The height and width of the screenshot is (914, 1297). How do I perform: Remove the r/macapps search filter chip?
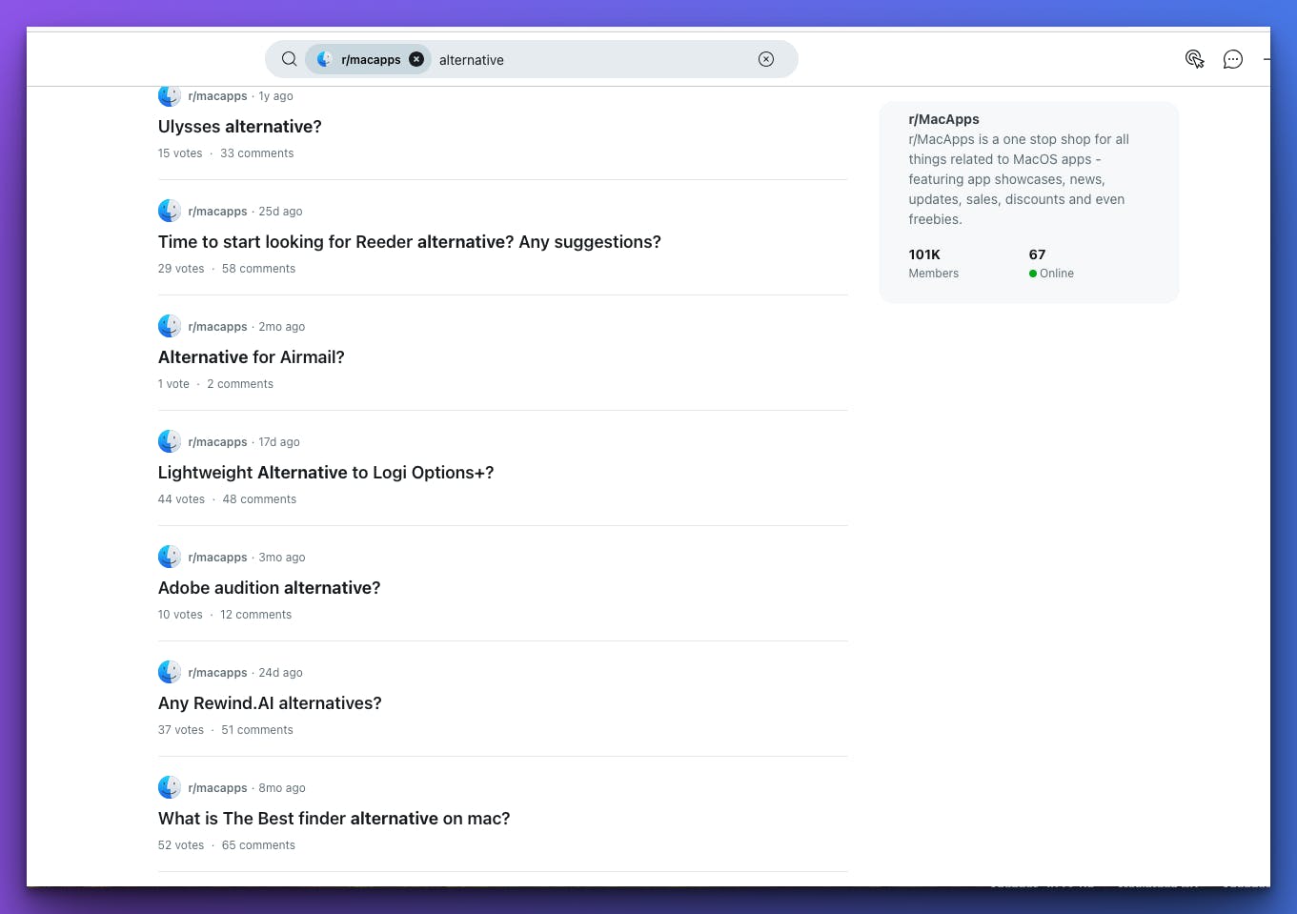click(x=416, y=59)
